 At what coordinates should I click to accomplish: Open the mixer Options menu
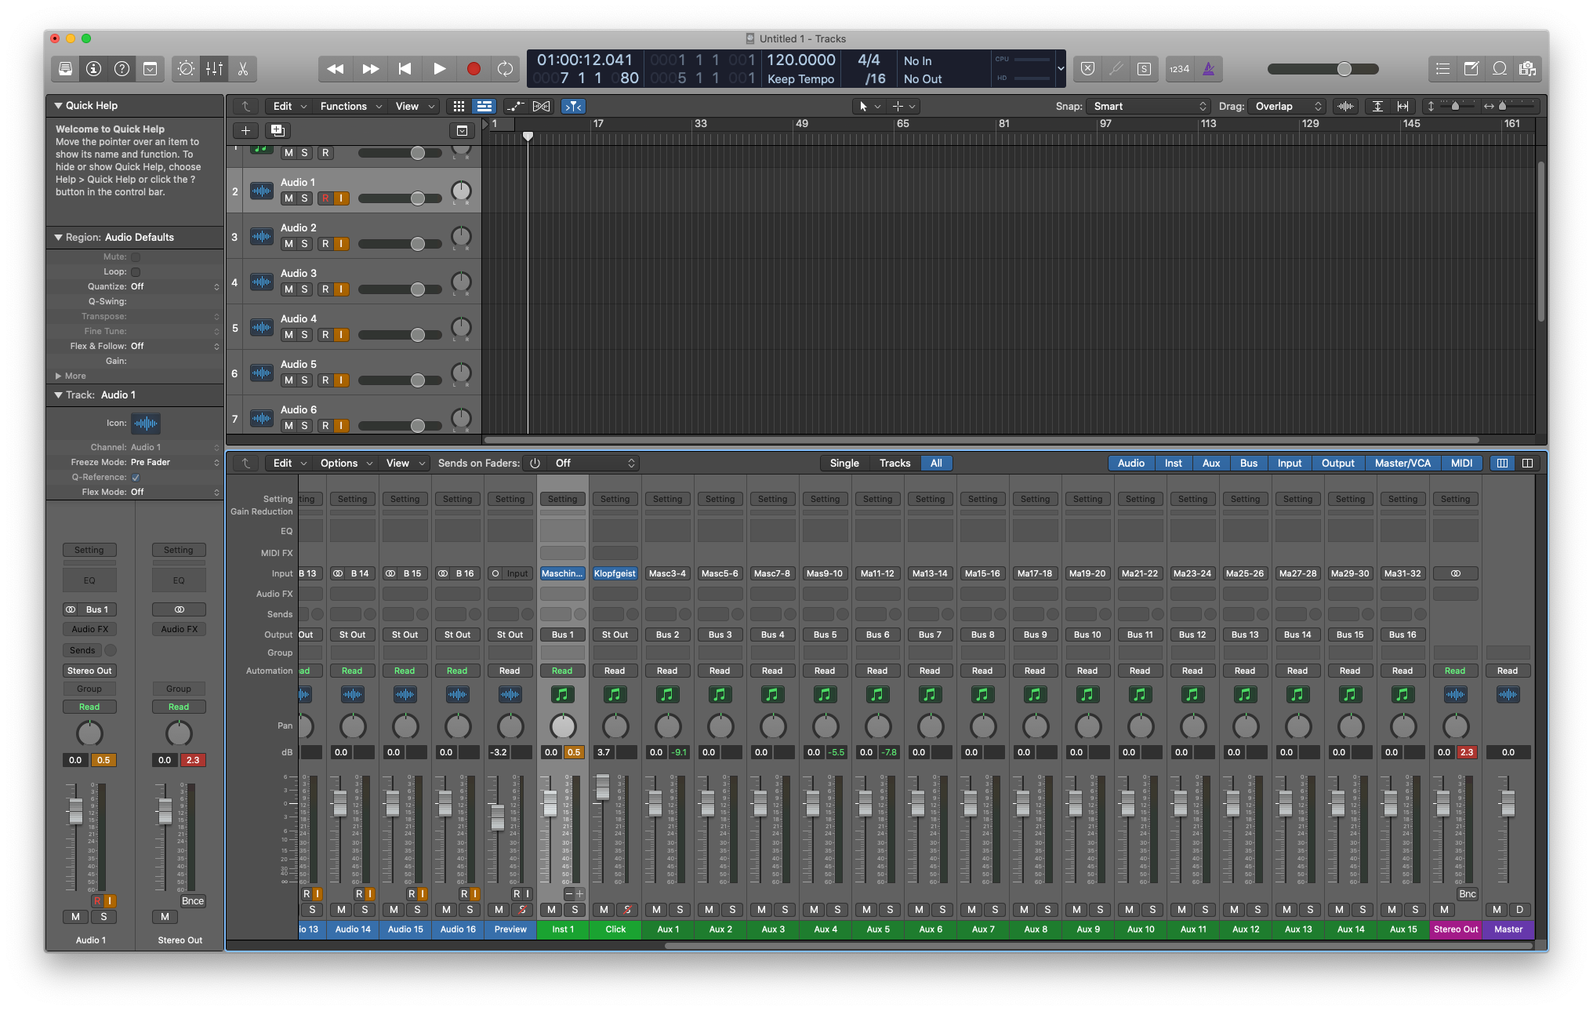pos(346,463)
